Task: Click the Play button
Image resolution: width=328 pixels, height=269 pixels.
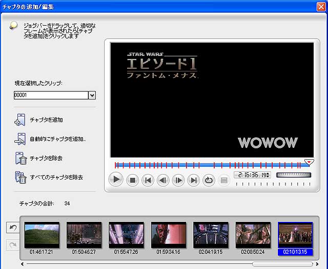Action: (117, 180)
